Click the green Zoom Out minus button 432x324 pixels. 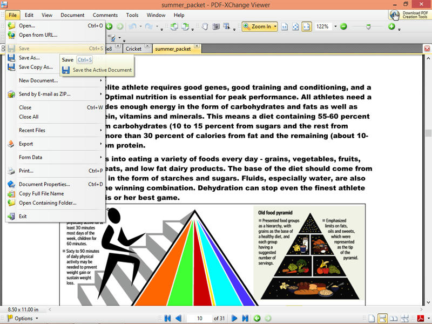(343, 26)
